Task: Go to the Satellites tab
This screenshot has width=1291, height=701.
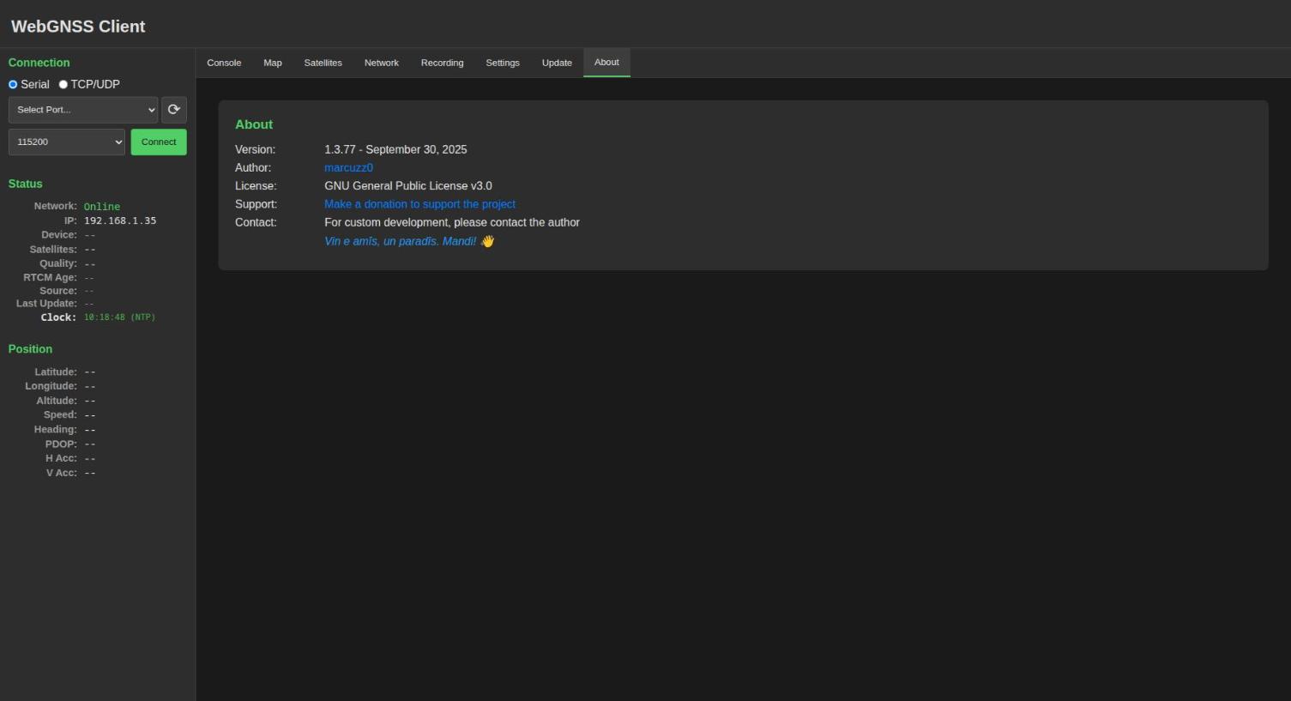Action: tap(323, 63)
